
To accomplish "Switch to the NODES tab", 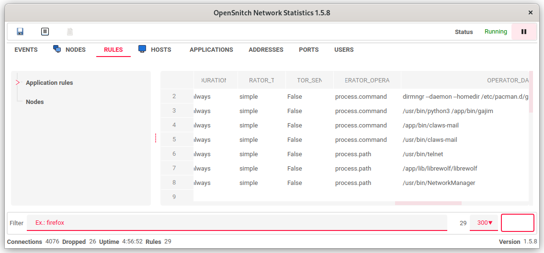I will [76, 50].
